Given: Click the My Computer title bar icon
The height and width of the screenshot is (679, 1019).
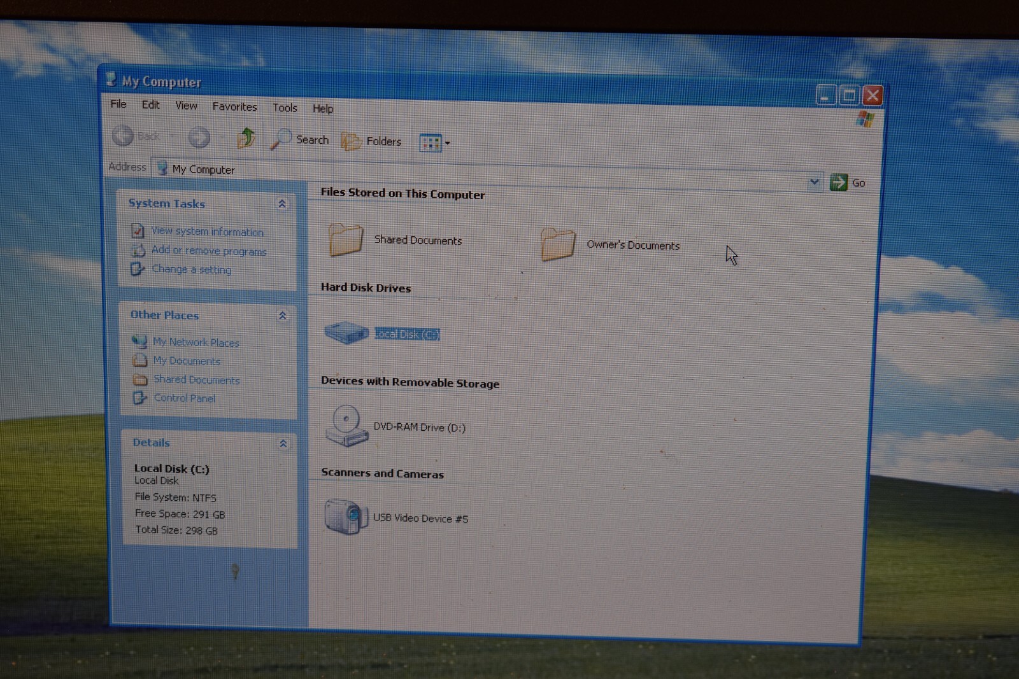Looking at the screenshot, I should [111, 80].
